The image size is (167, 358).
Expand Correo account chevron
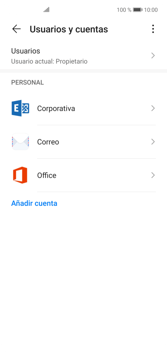(x=153, y=142)
